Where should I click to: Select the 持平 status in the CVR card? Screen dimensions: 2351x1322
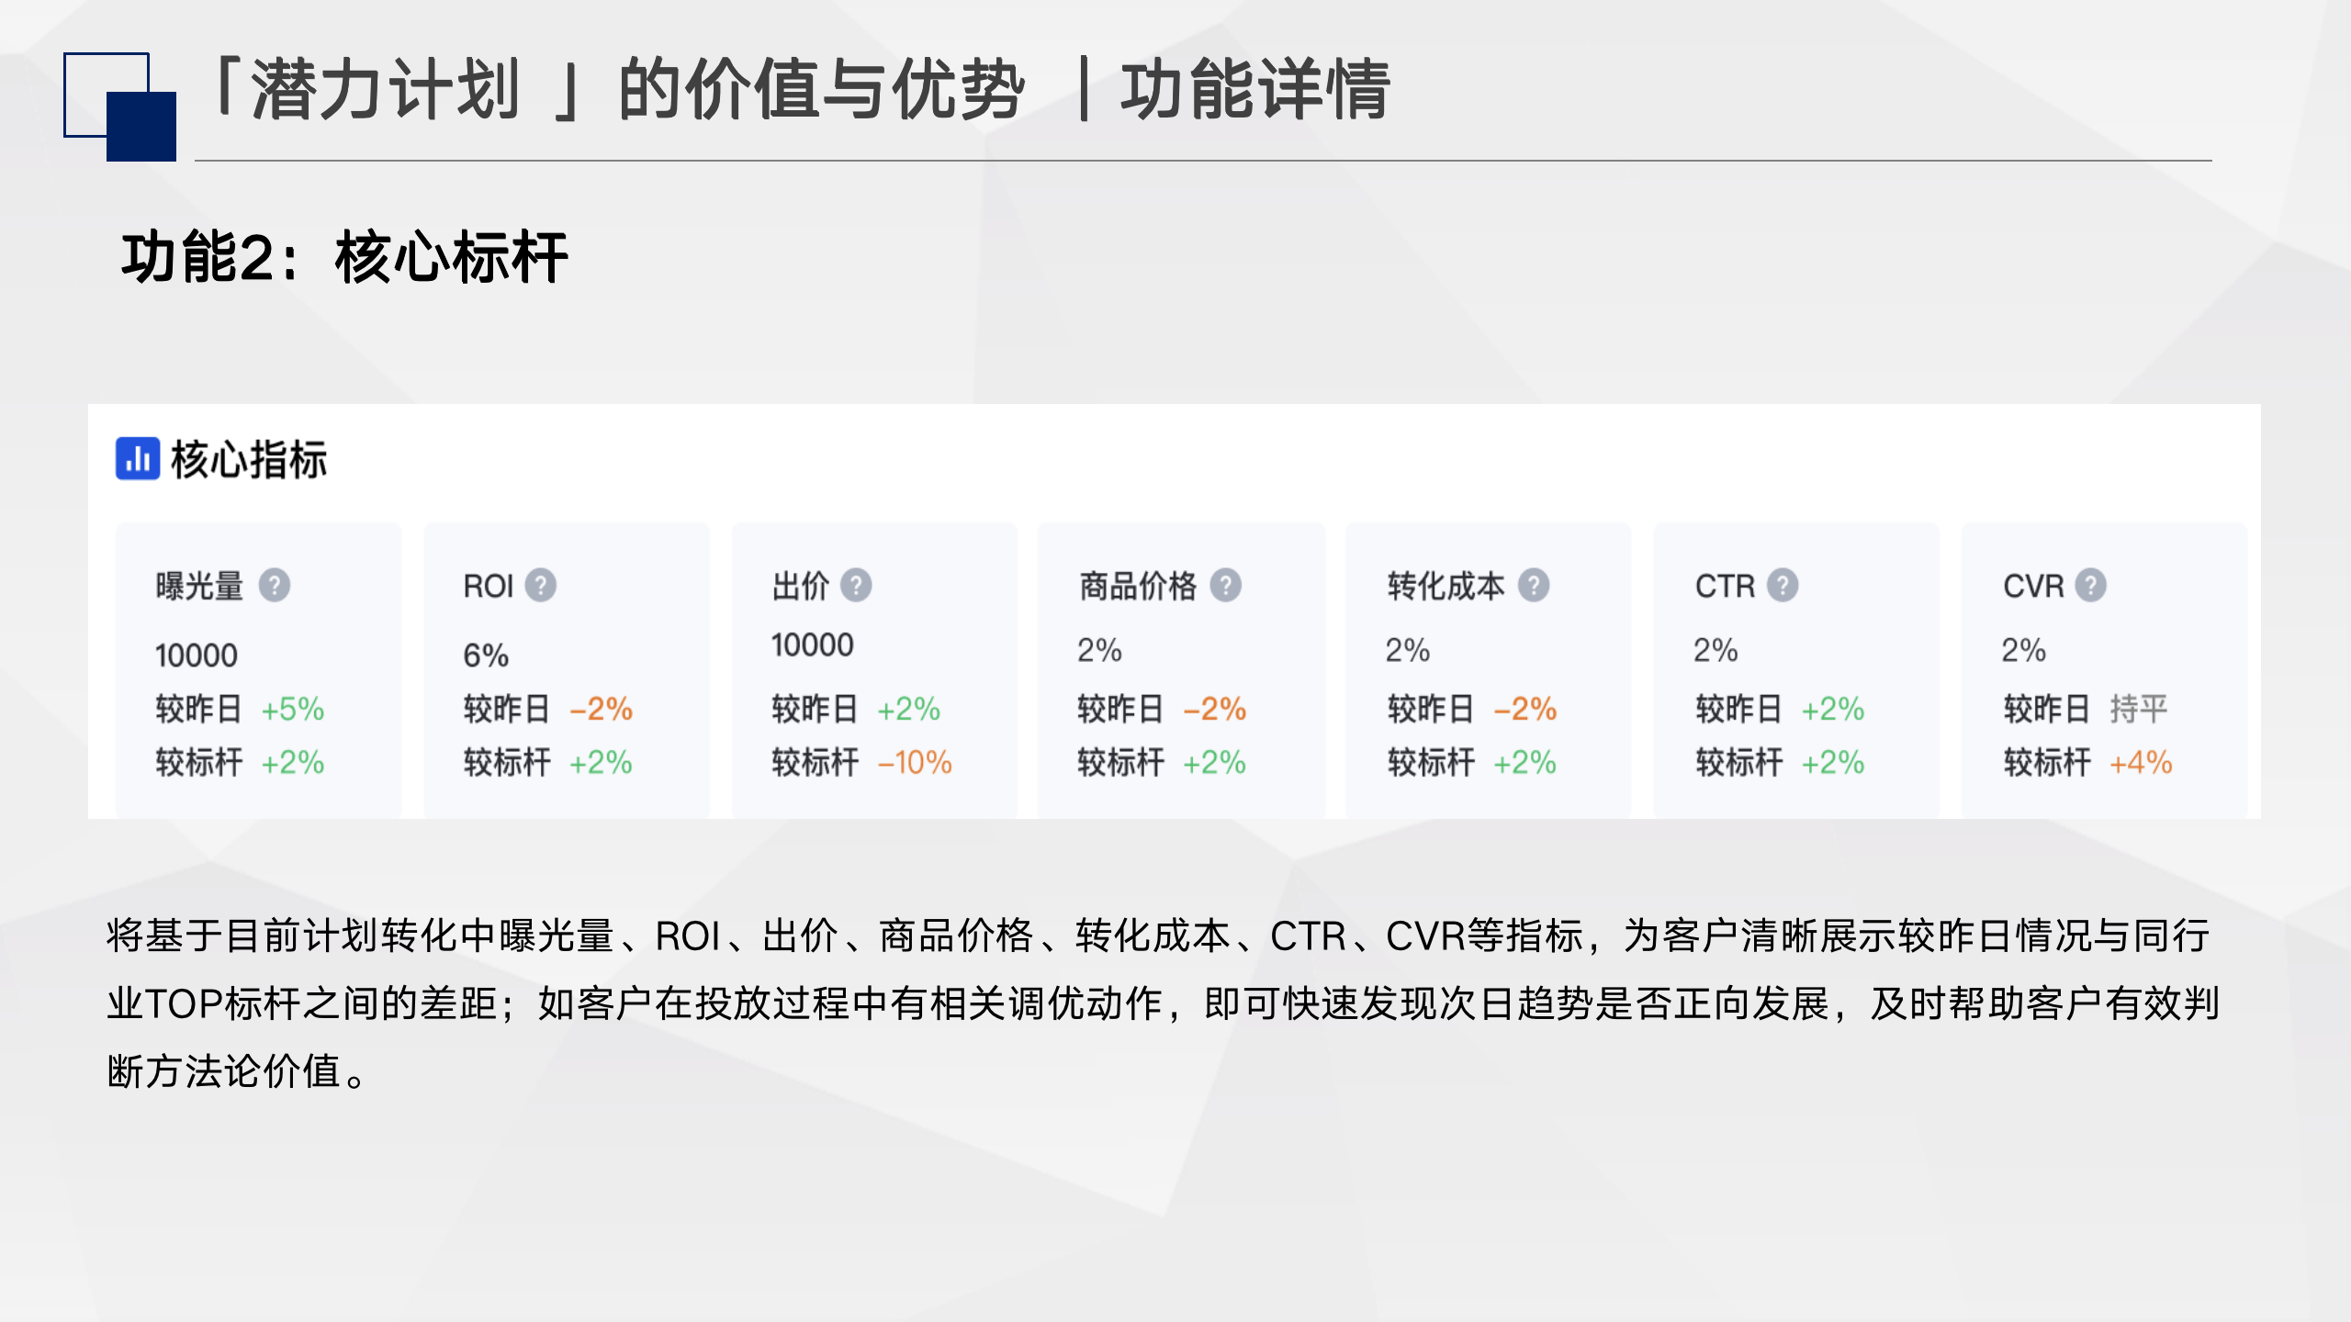tap(2139, 709)
